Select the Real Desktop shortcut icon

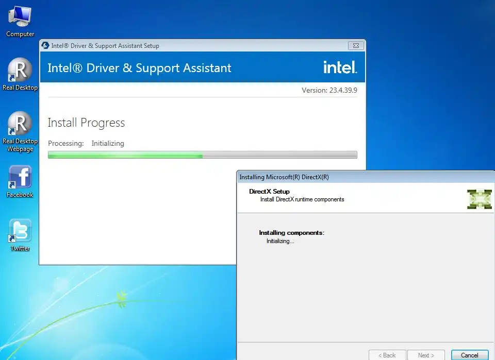tap(20, 75)
